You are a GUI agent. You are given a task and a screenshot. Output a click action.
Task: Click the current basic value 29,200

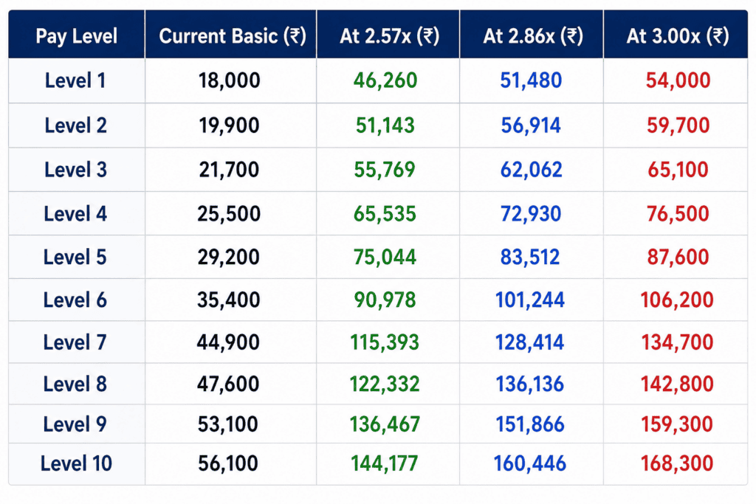pyautogui.click(x=229, y=258)
